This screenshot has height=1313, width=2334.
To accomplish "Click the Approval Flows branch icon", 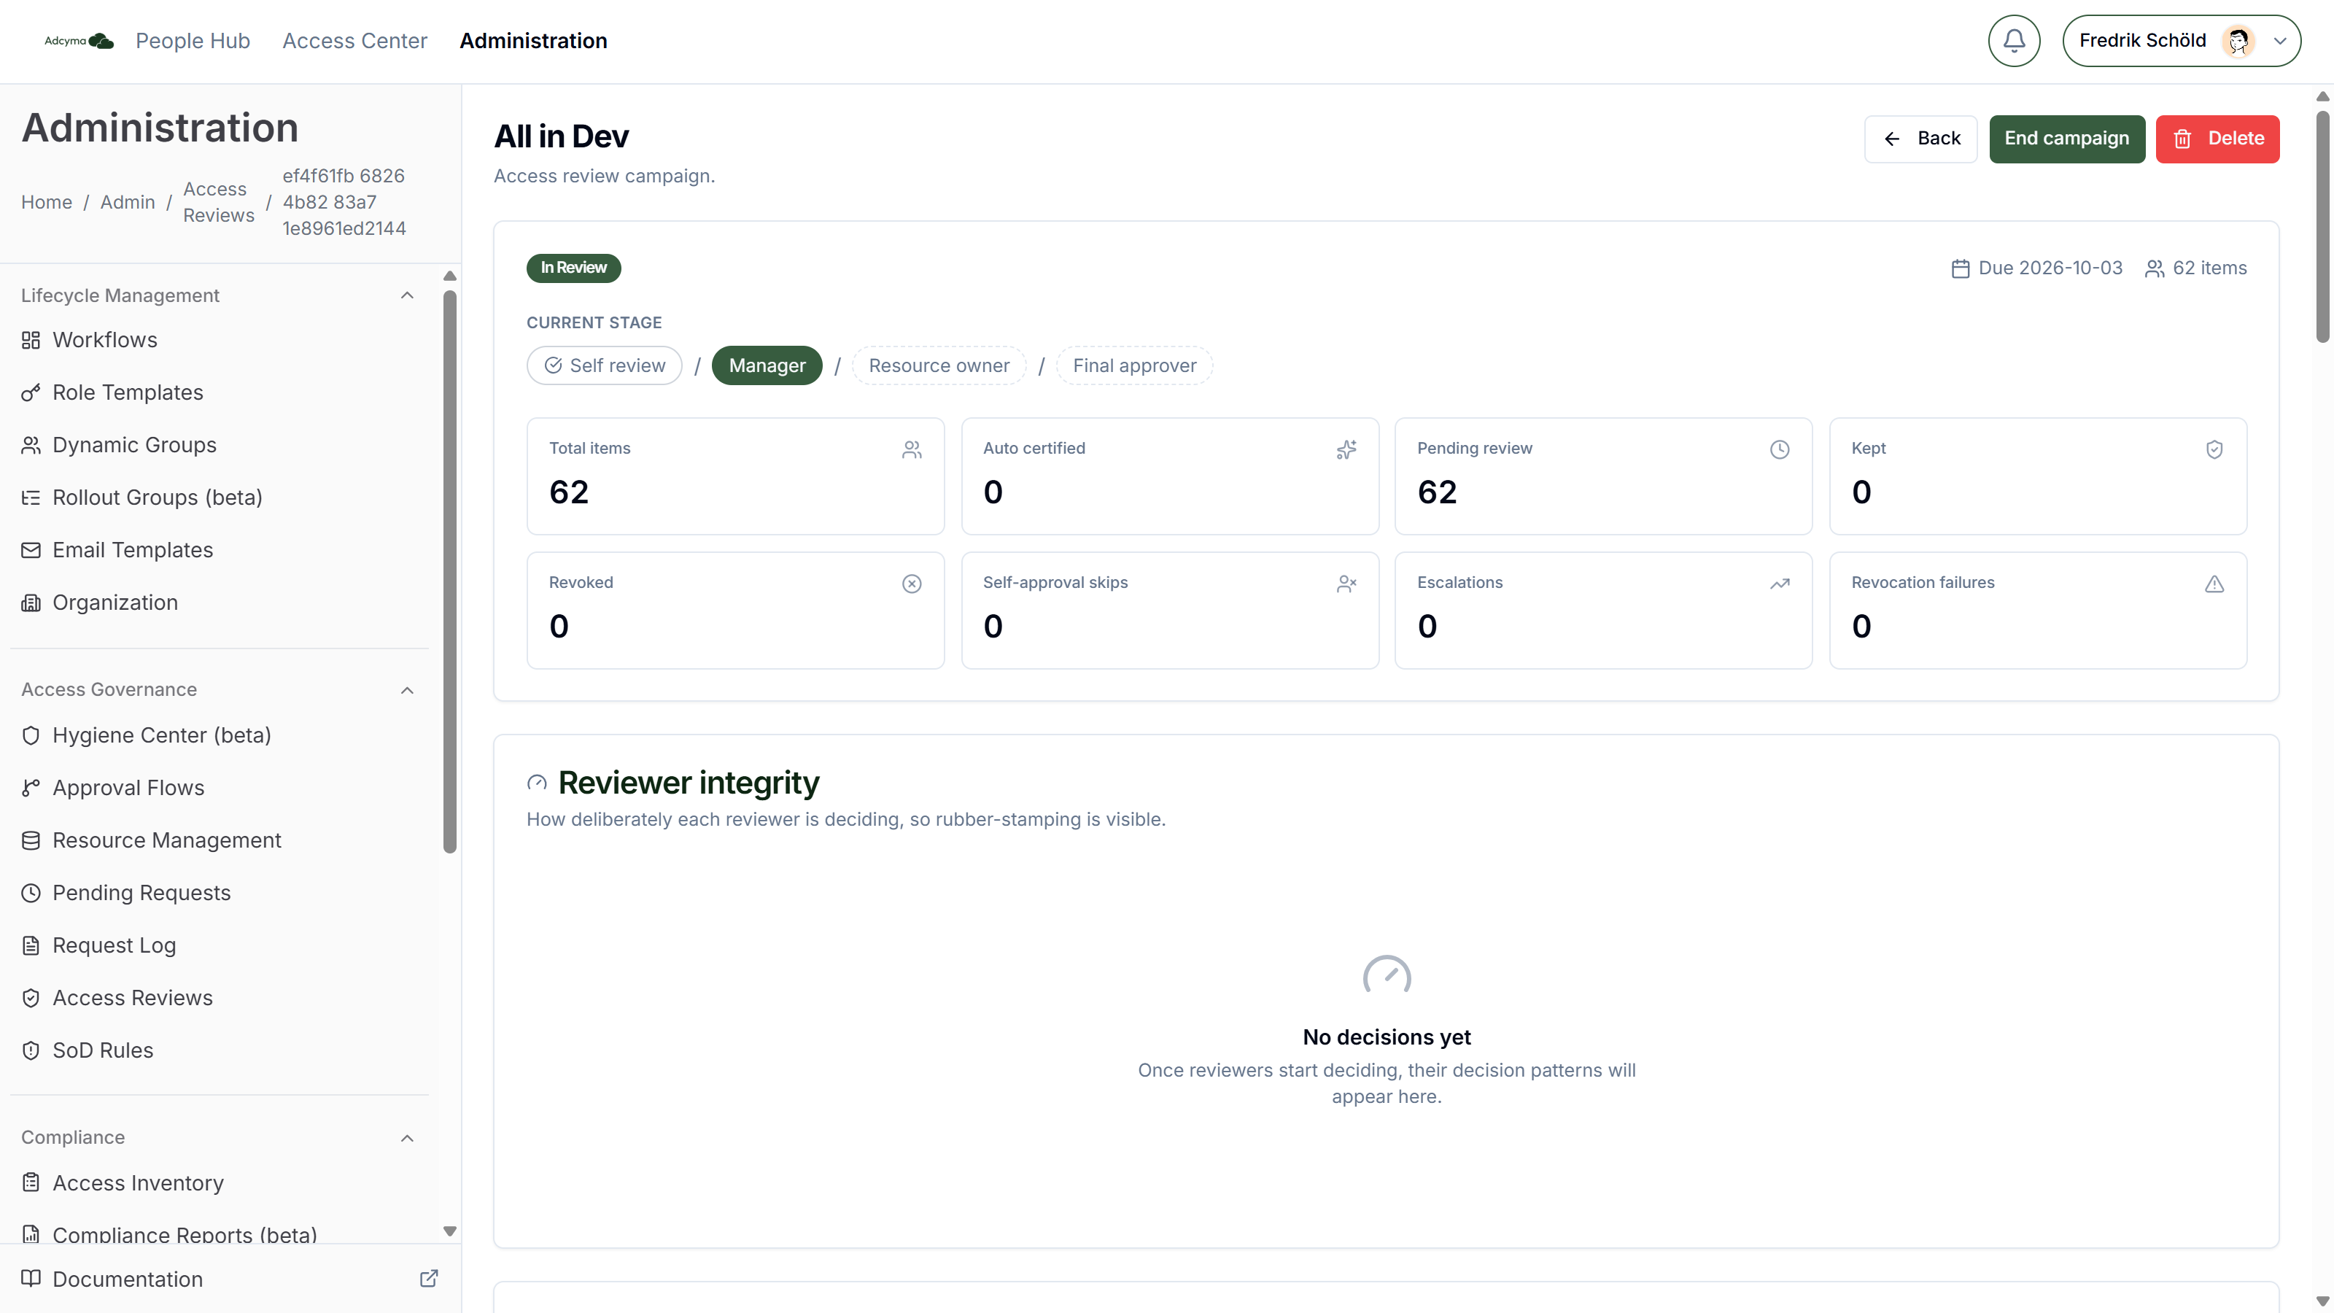I will [31, 788].
